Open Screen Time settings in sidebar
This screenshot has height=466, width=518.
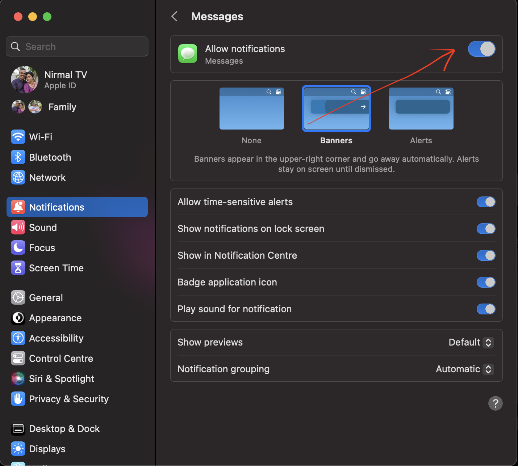(x=77, y=268)
